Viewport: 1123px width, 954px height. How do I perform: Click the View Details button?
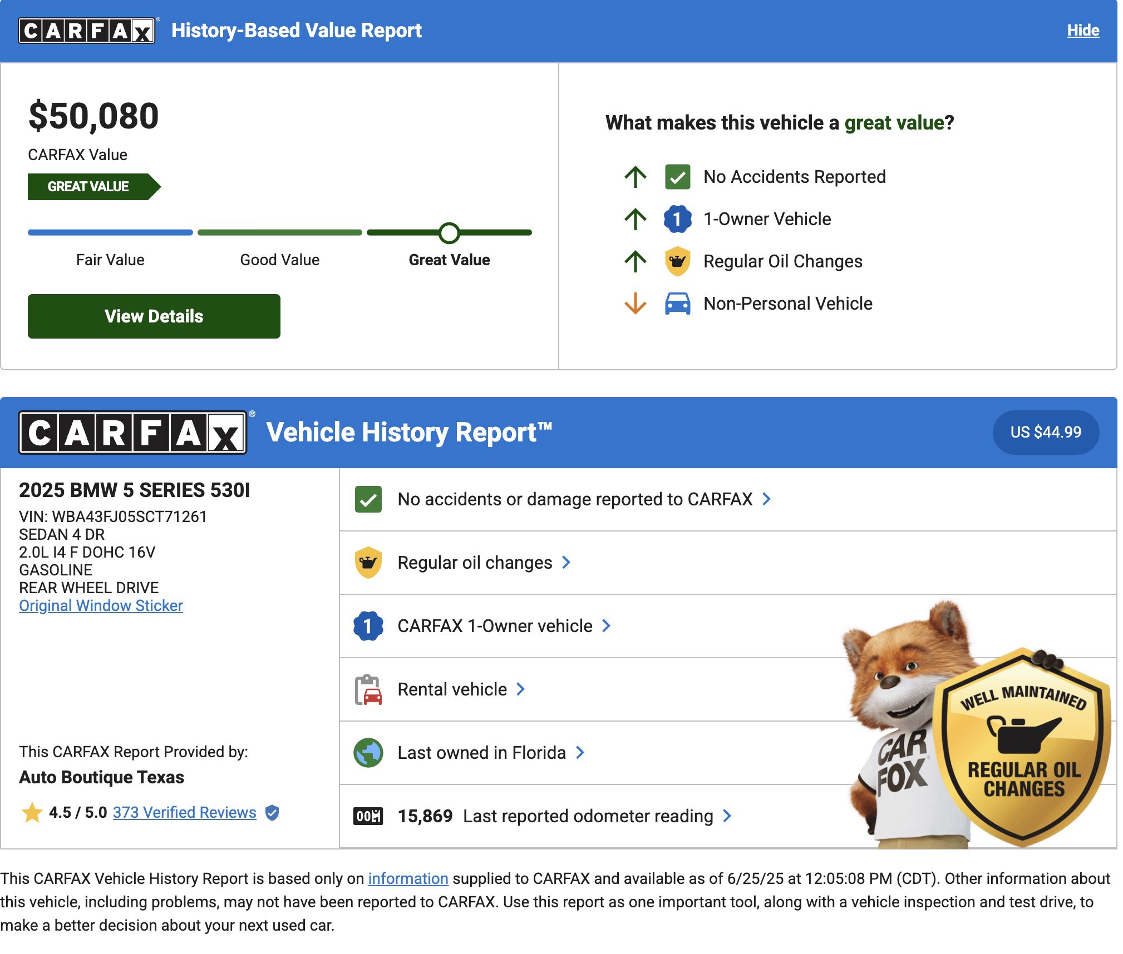coord(154,316)
